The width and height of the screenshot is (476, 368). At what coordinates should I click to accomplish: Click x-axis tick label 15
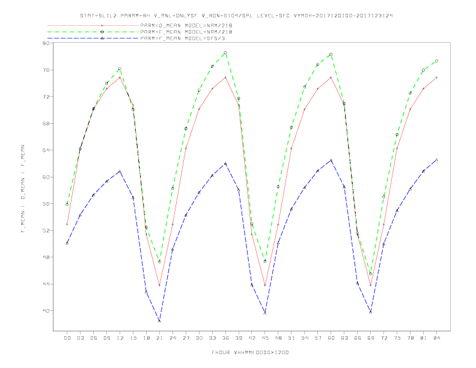tap(133, 338)
